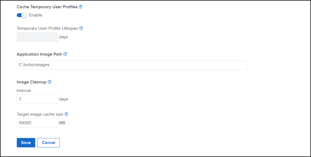
Task: Save the settings
Action: tap(26, 143)
